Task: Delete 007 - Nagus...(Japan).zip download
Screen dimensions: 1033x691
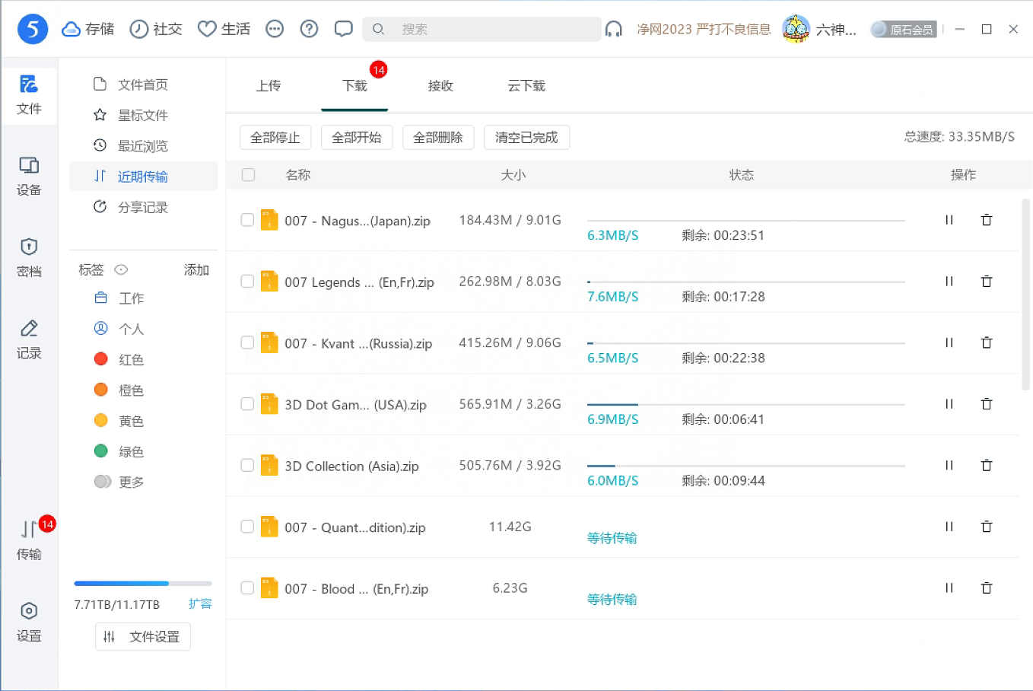Action: pos(987,220)
